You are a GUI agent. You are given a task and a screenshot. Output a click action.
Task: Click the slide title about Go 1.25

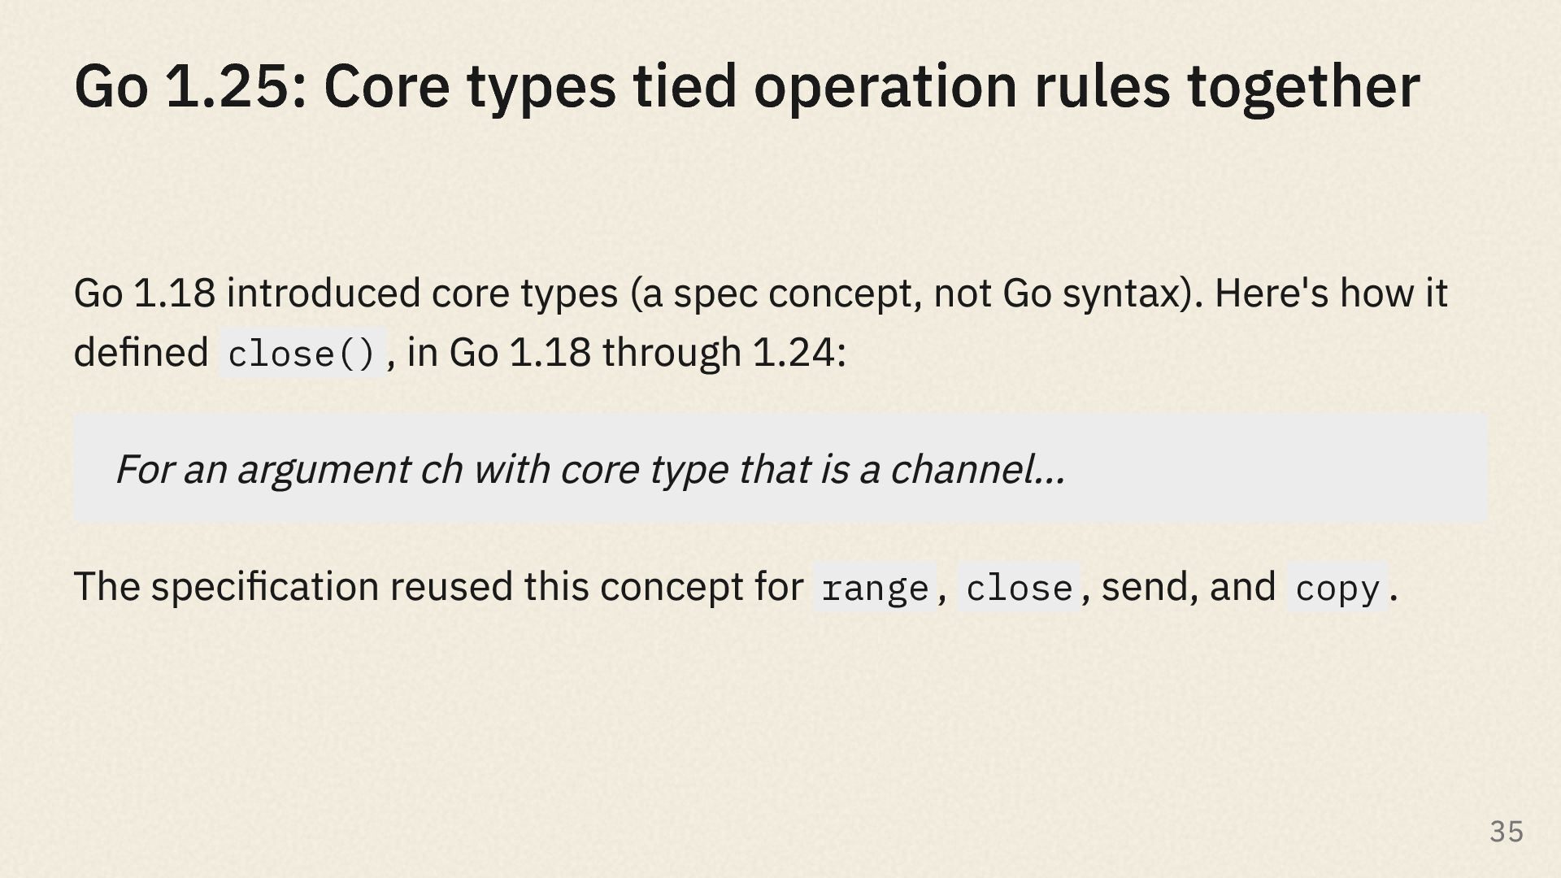coord(746,86)
